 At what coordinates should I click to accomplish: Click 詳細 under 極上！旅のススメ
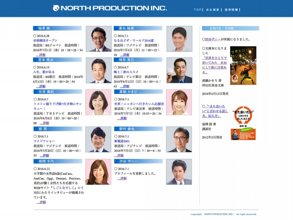pos(125,86)
